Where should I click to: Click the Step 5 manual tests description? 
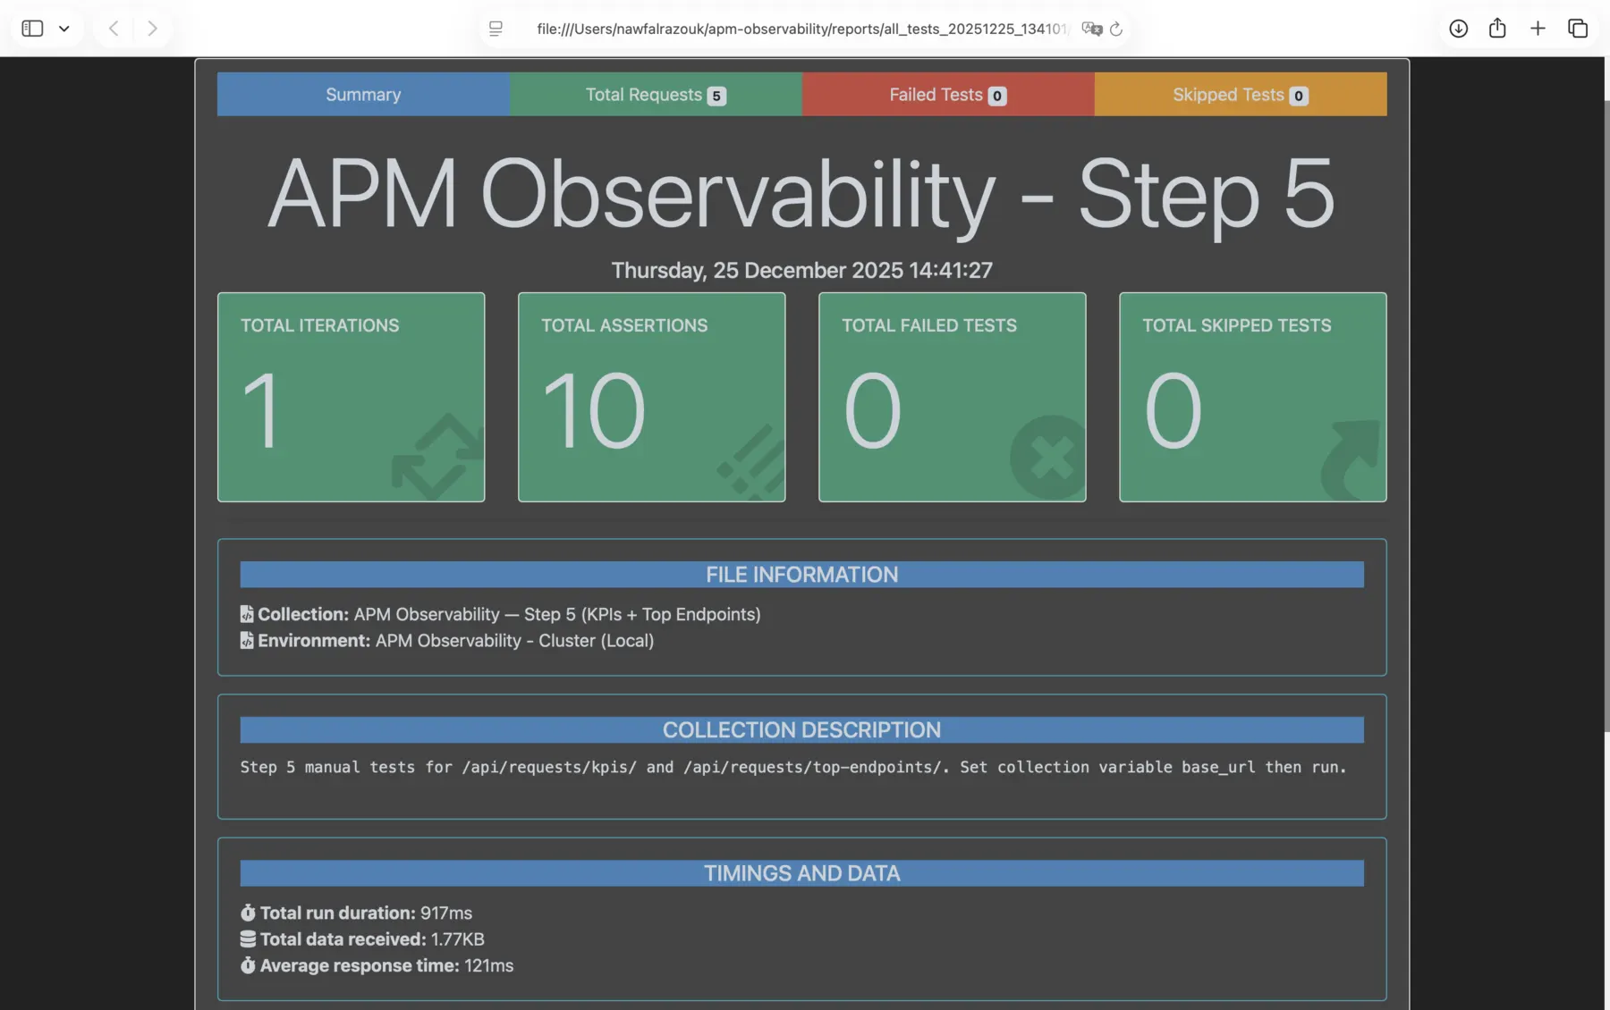click(793, 768)
